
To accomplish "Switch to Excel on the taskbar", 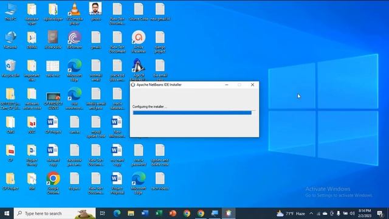I will click(x=159, y=214).
